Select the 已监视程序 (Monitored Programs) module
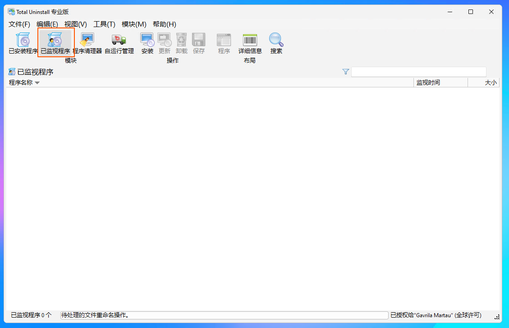This screenshot has width=509, height=328. pyautogui.click(x=55, y=43)
